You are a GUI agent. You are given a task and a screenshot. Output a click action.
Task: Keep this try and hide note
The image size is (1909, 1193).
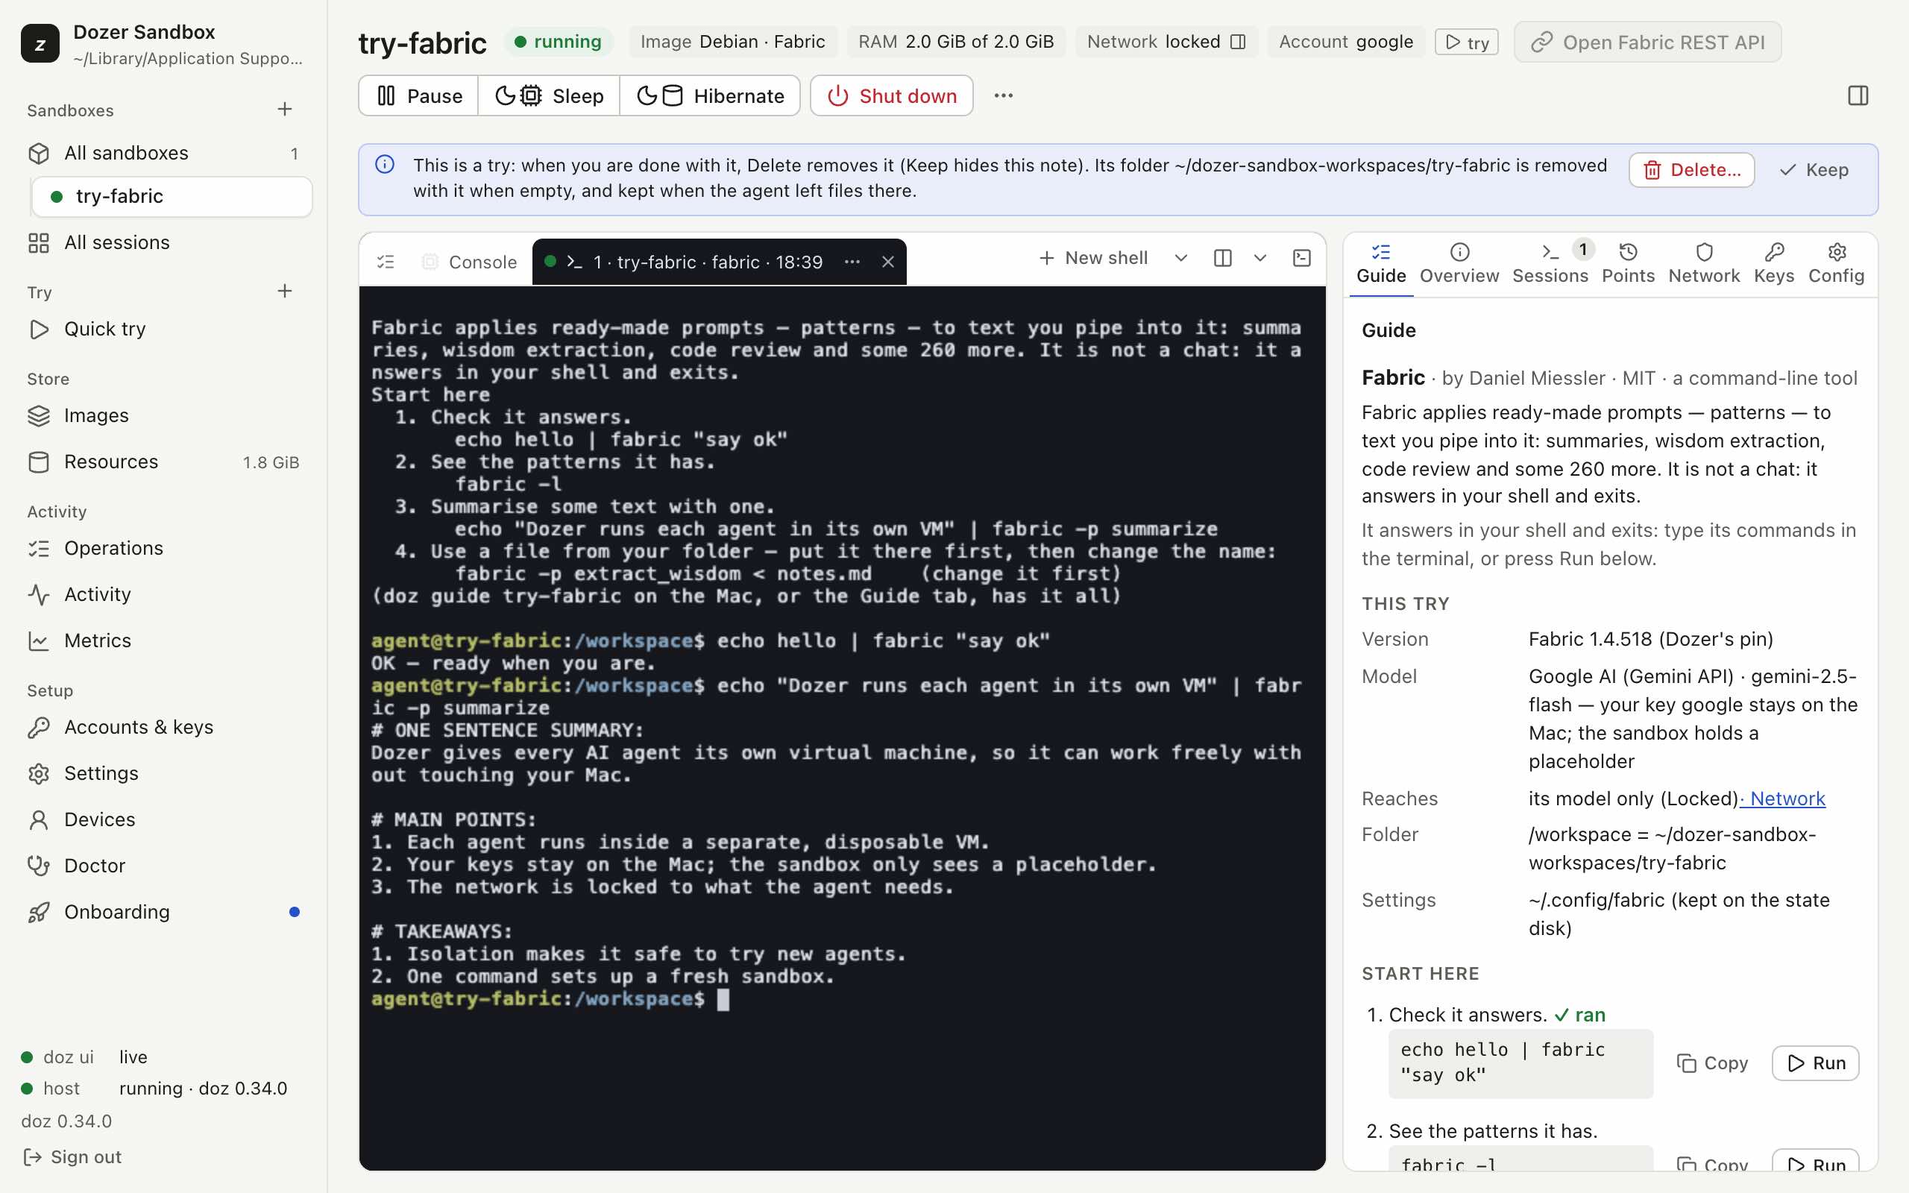coord(1814,170)
